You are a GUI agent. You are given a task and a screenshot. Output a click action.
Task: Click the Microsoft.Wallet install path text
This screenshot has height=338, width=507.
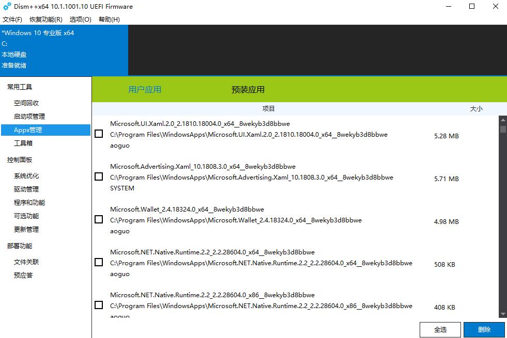click(236, 220)
